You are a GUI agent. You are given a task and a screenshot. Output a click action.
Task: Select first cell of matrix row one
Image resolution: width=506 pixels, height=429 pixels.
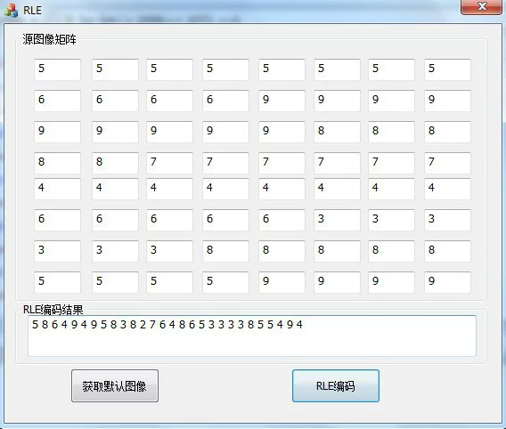(57, 69)
